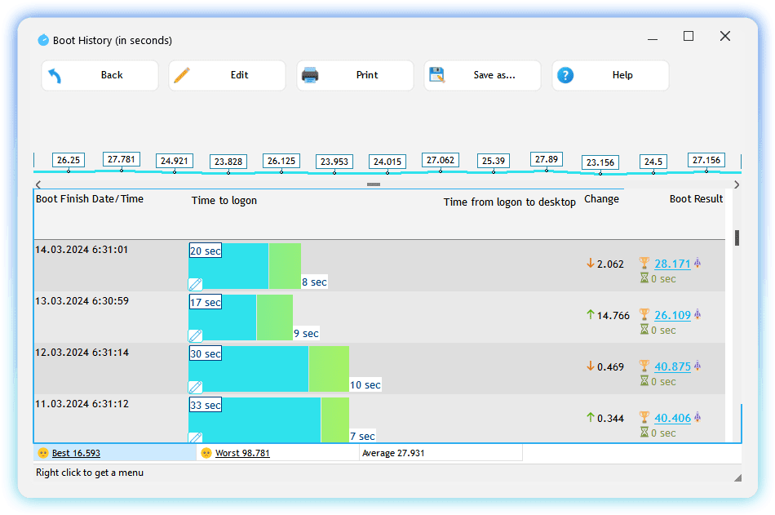Select the 27.89 point on the chart
The width and height of the screenshot is (775, 515).
pos(547,159)
